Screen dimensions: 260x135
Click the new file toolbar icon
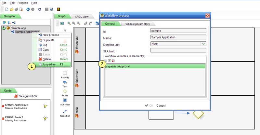pos(6,9)
